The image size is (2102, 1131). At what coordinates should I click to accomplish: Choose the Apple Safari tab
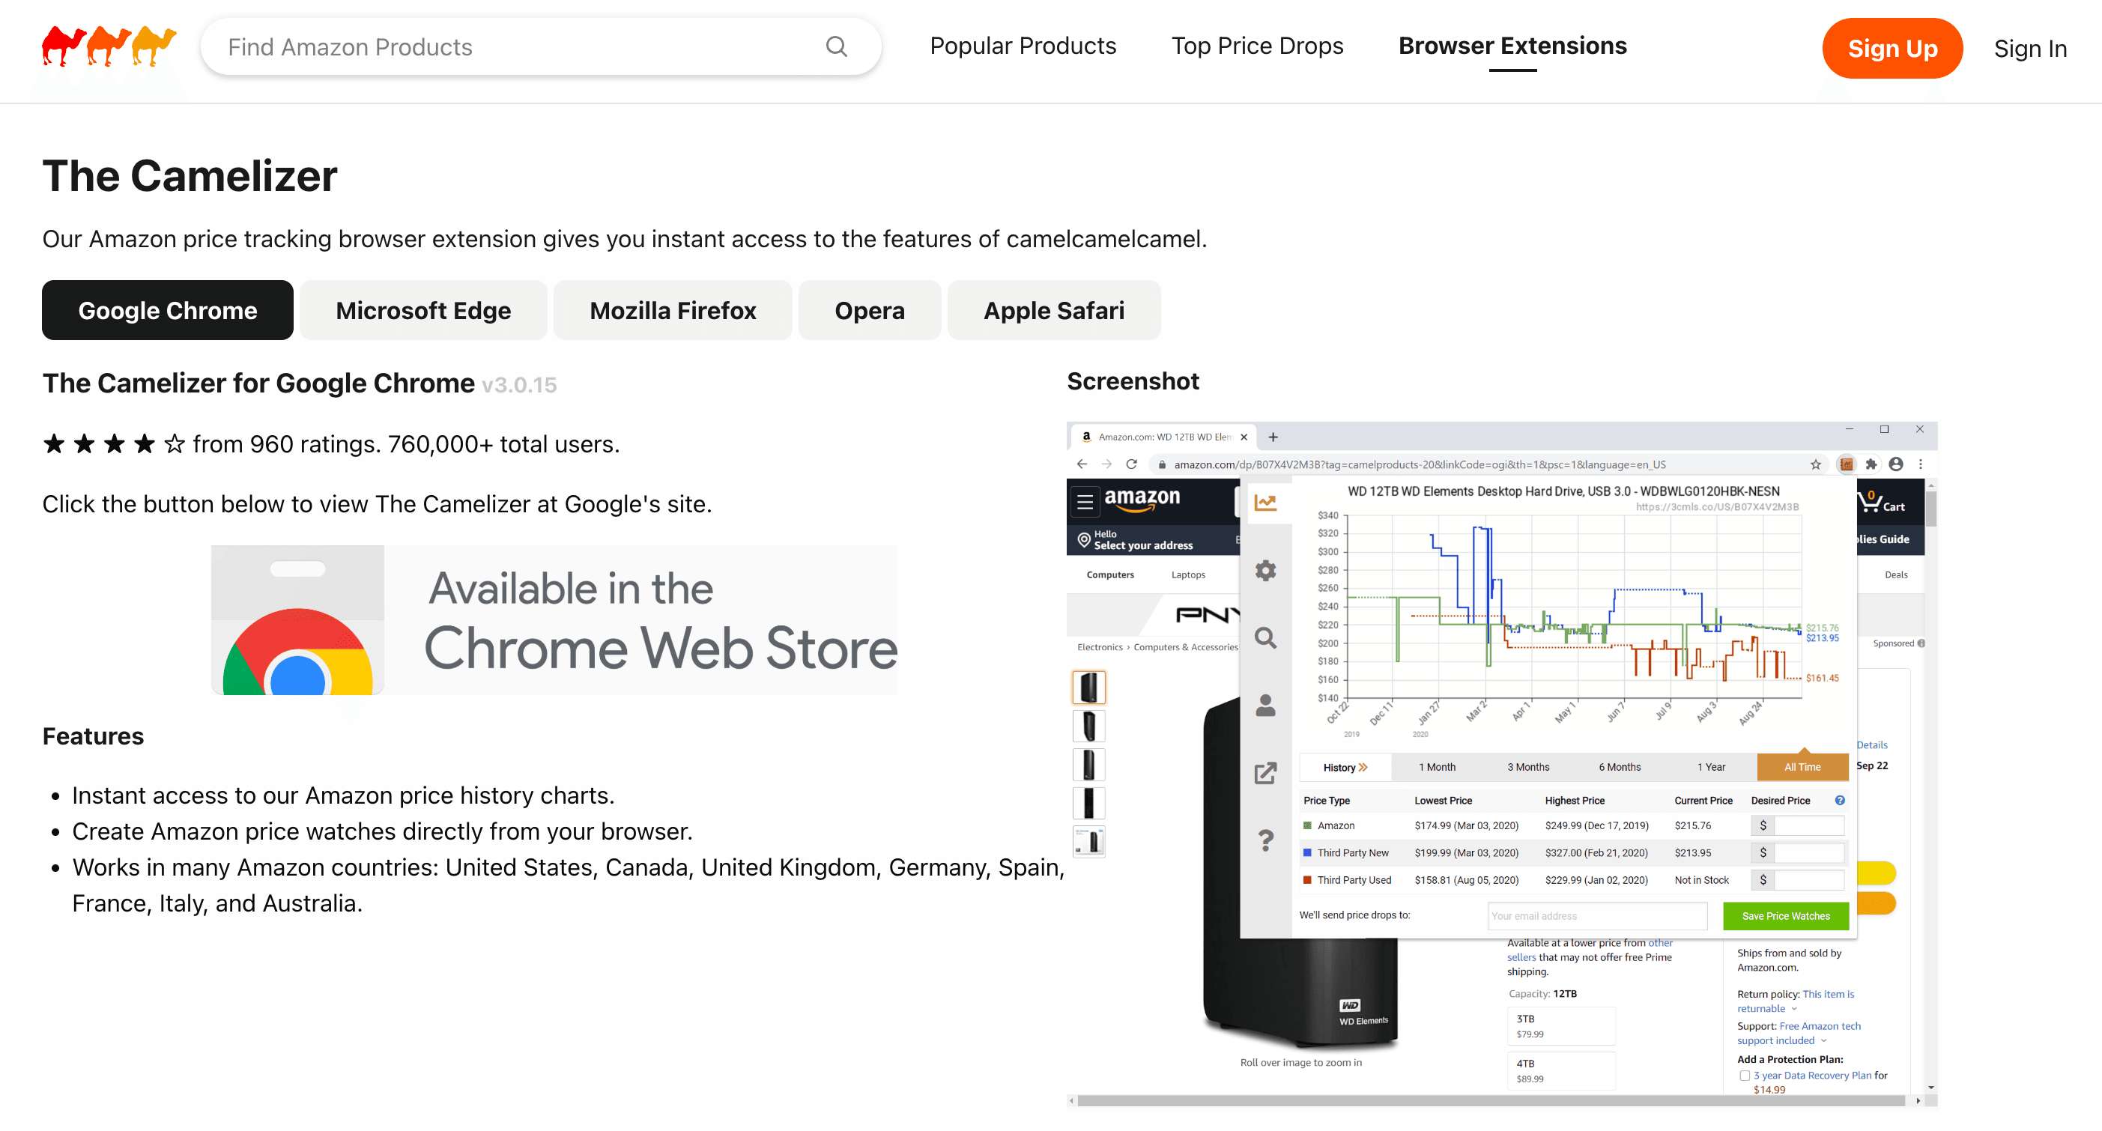pyautogui.click(x=1053, y=310)
